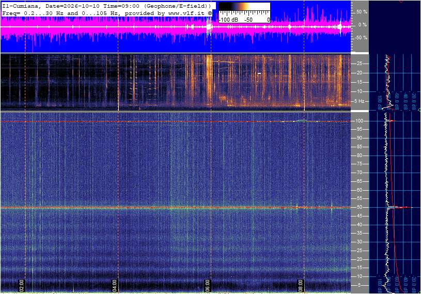This screenshot has width=421, height=294.
Task: Click the 40 E-field axis label
Action: (359, 225)
